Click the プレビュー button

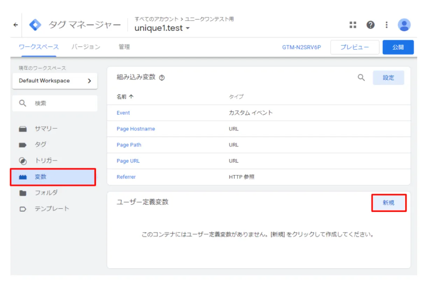pyautogui.click(x=355, y=47)
